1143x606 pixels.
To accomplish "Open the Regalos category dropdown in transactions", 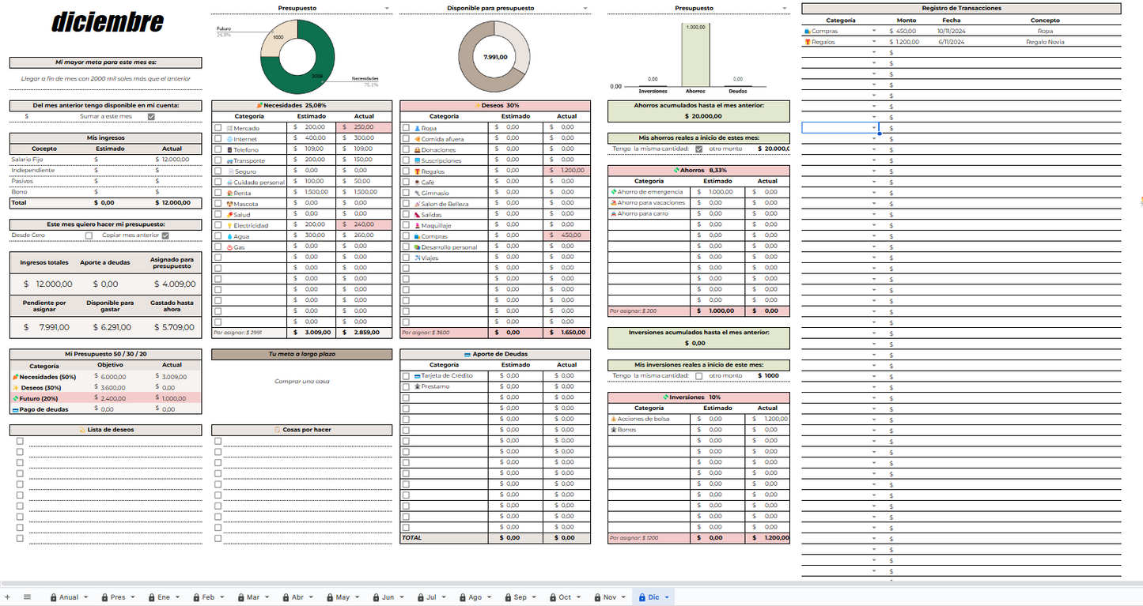I will pos(874,42).
